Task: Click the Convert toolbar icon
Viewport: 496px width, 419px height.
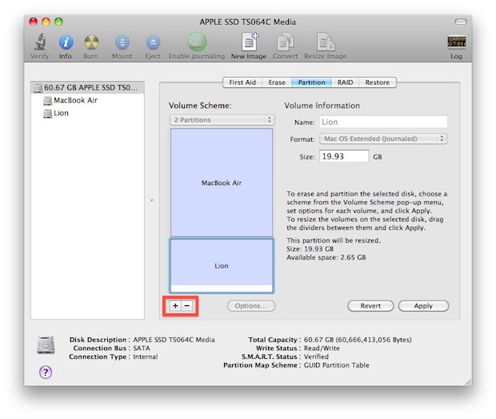Action: tap(286, 42)
